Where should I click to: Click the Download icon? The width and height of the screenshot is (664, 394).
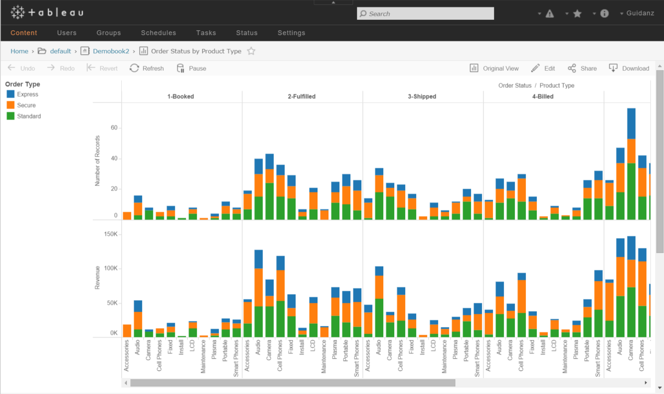[614, 68]
